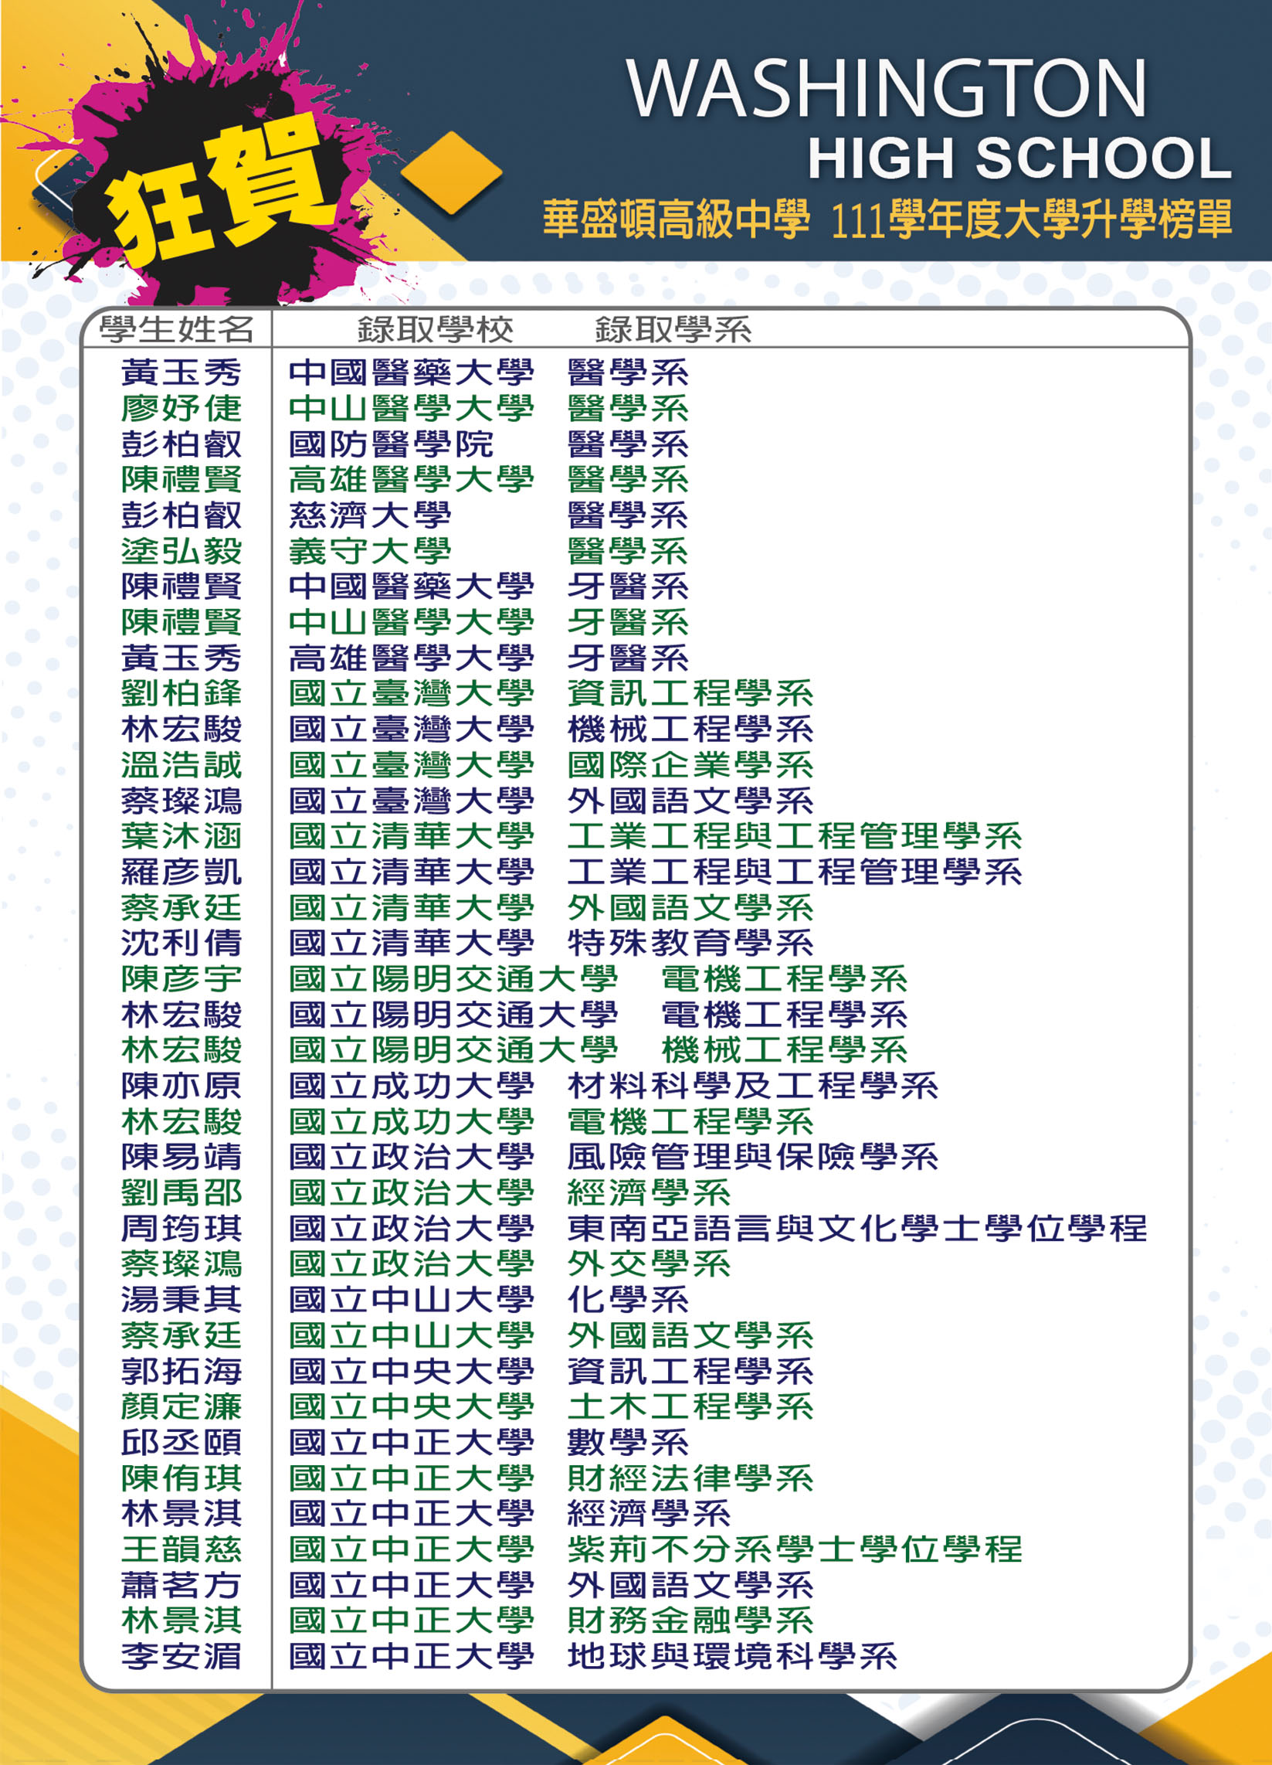Select student name 郭拓海
The image size is (1272, 1765).
coord(181,1371)
